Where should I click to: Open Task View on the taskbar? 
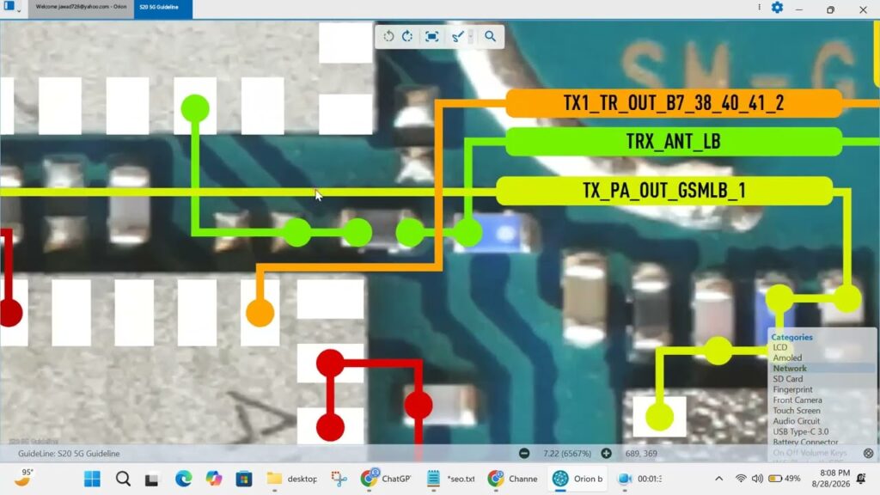tap(151, 480)
